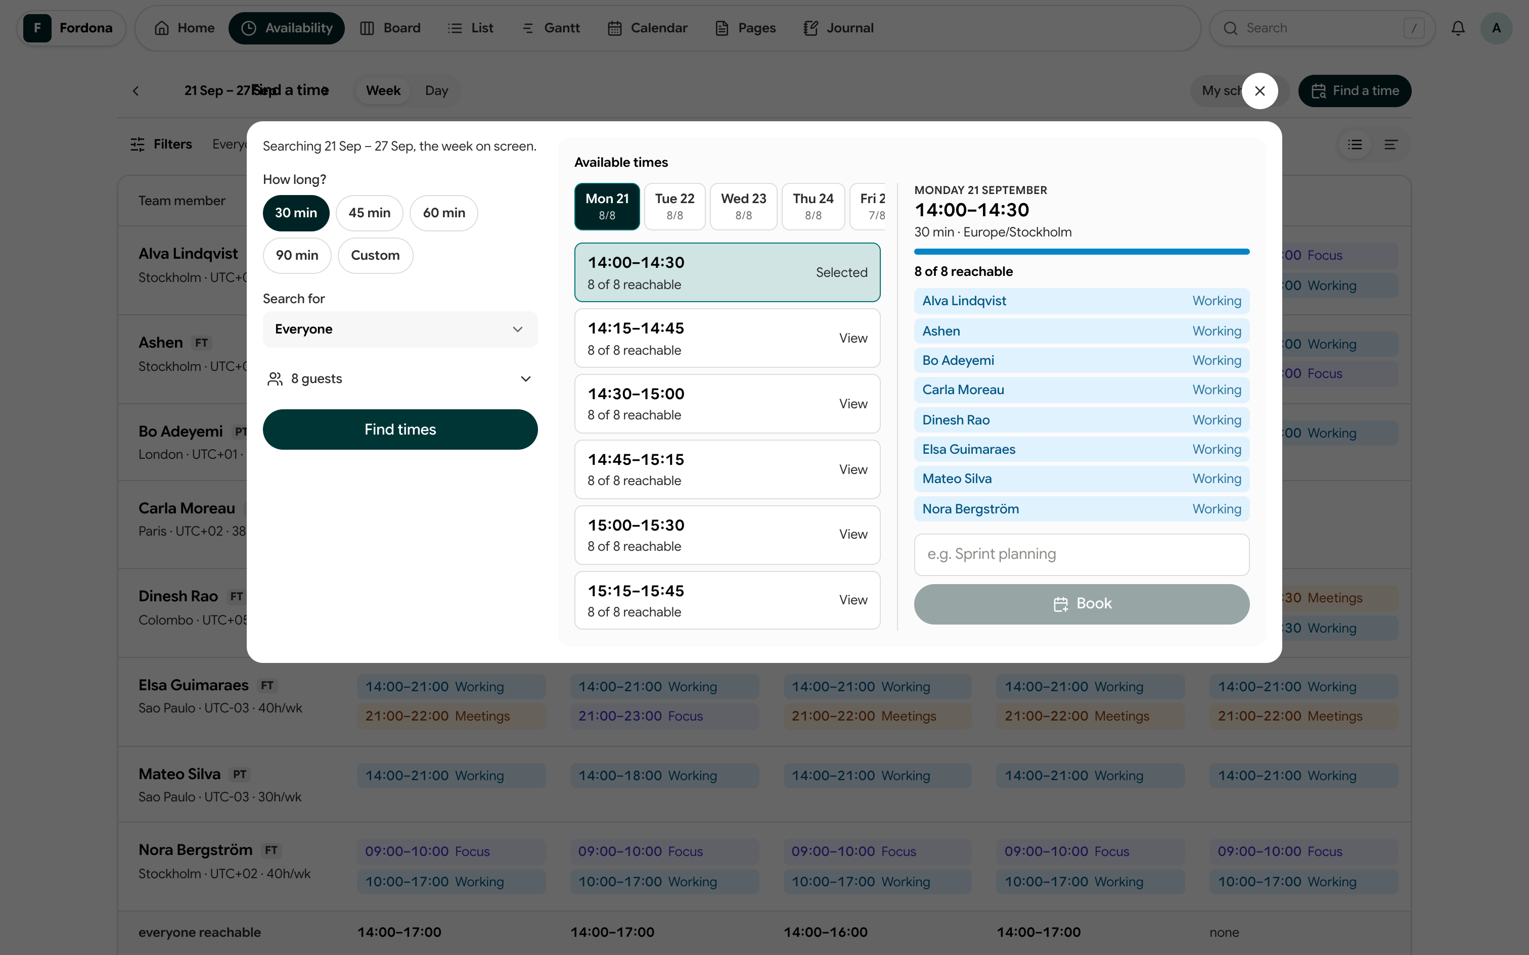Viewport: 1529px width, 955px height.
Task: Click the search magnifier icon
Action: (x=1230, y=28)
